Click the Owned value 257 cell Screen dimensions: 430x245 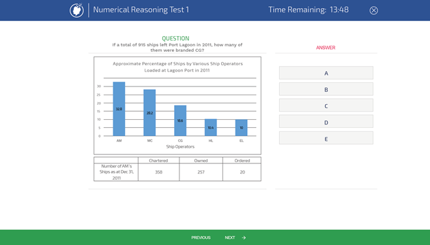click(201, 172)
